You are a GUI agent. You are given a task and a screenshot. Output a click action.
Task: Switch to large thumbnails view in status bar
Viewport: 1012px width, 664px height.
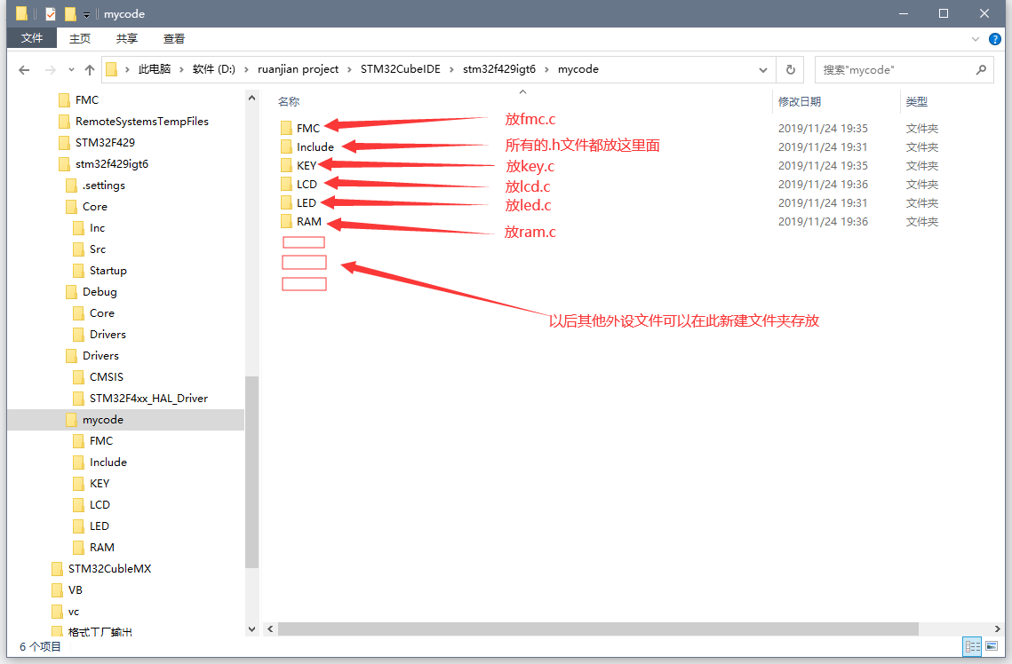click(992, 646)
